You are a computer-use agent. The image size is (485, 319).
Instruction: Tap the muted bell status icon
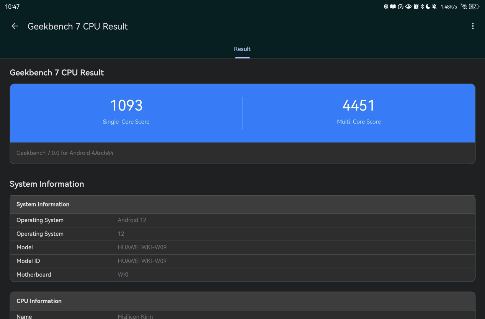(434, 6)
